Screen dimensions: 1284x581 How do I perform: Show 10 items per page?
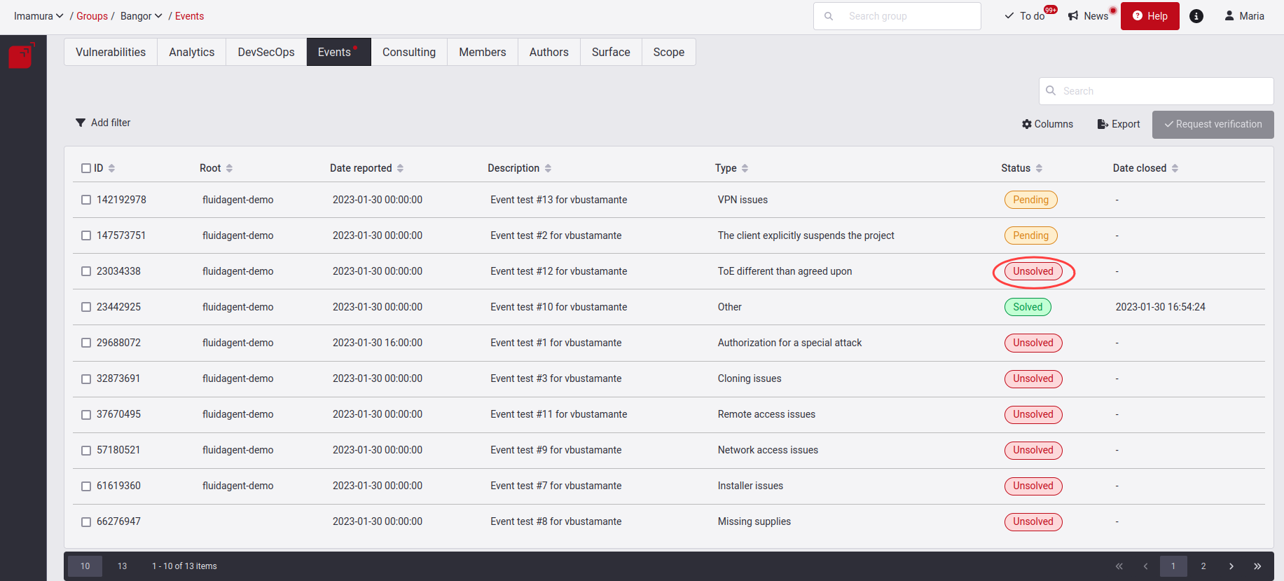click(x=85, y=566)
